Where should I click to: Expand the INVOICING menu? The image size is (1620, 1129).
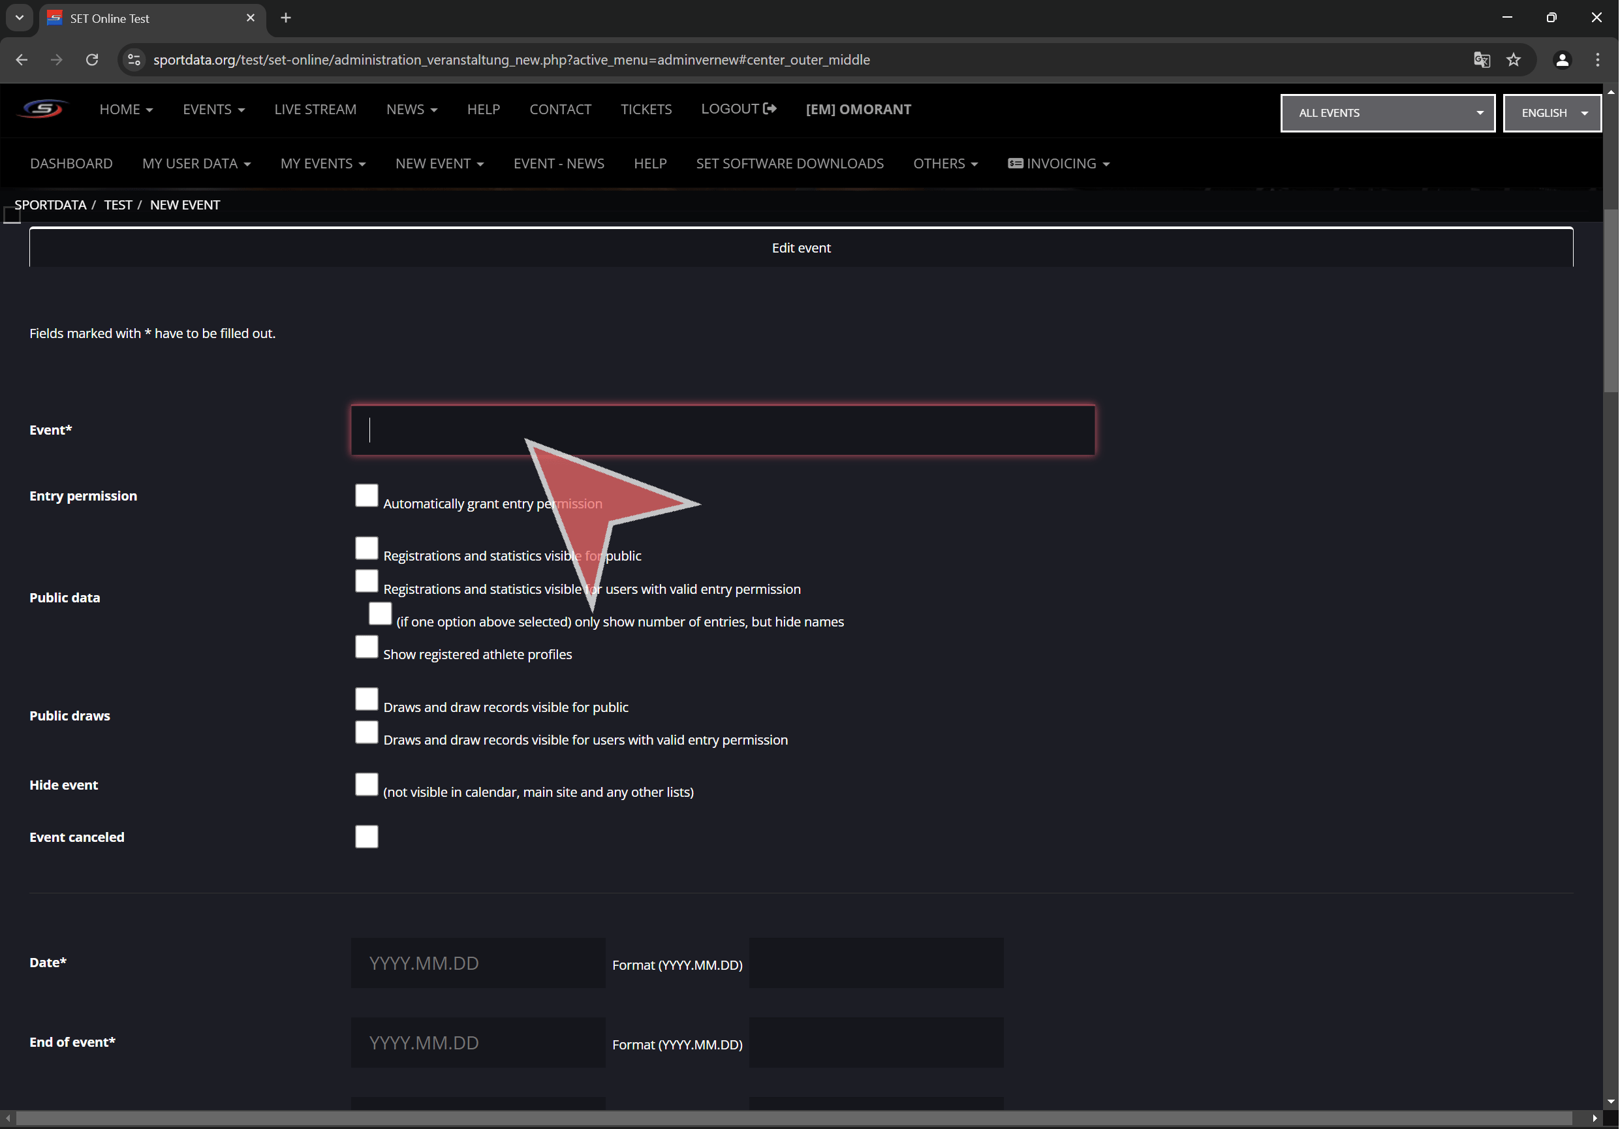pyautogui.click(x=1059, y=164)
